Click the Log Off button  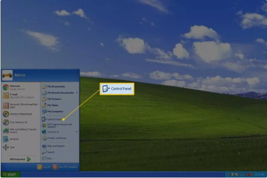[44, 167]
